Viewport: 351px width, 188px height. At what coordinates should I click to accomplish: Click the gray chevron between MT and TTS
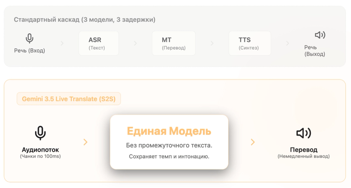pos(212,43)
